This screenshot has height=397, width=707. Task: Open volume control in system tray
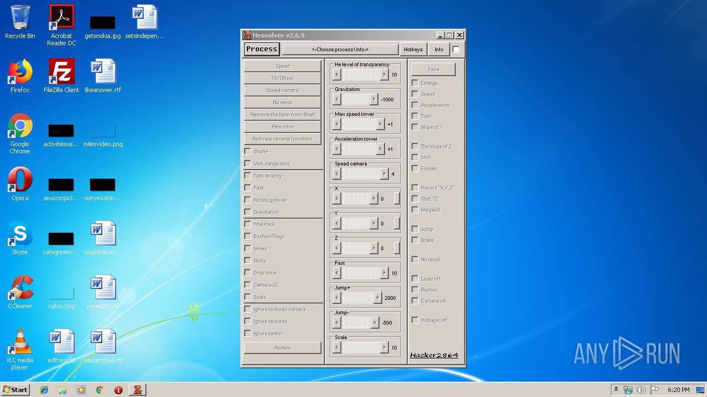pyautogui.click(x=641, y=390)
